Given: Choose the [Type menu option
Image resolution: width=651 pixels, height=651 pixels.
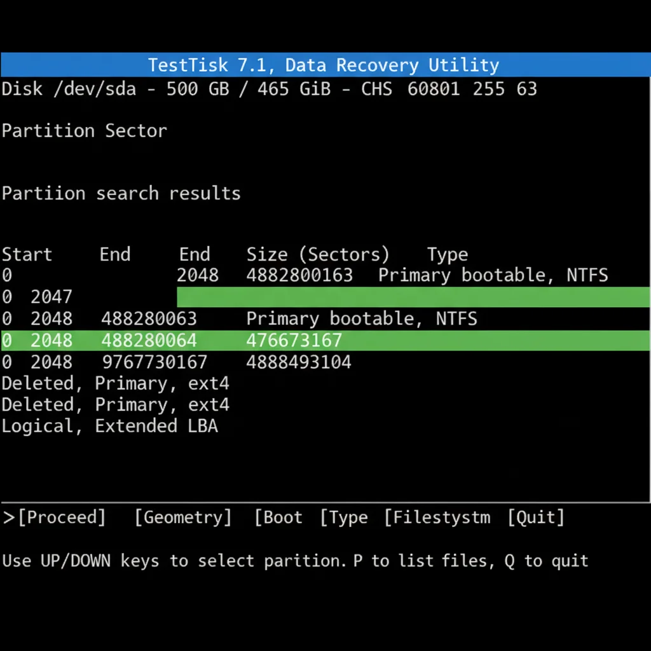Looking at the screenshot, I should pyautogui.click(x=344, y=517).
